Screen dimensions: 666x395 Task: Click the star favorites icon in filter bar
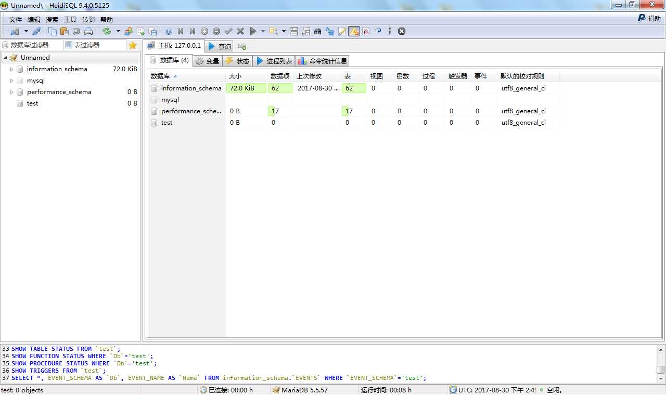tap(133, 45)
